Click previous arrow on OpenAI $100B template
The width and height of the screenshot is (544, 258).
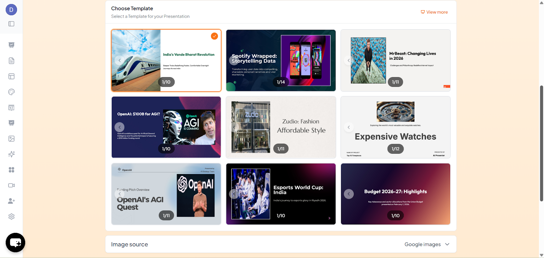[x=119, y=127]
